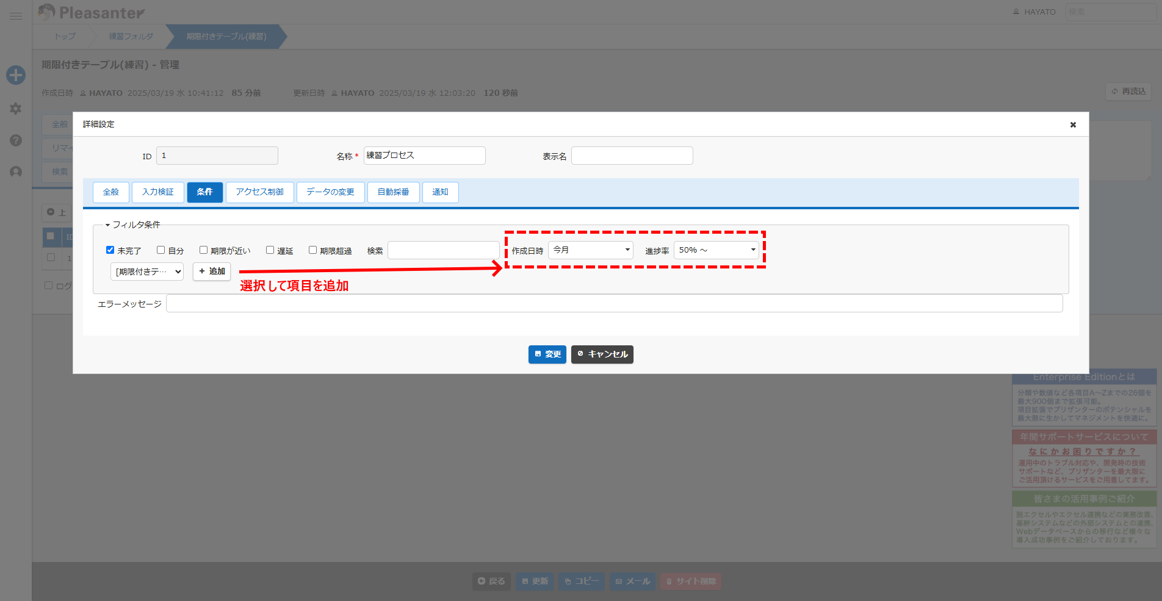Open the hamburger menu at top left
Screen dimensions: 1162x601
(16, 16)
